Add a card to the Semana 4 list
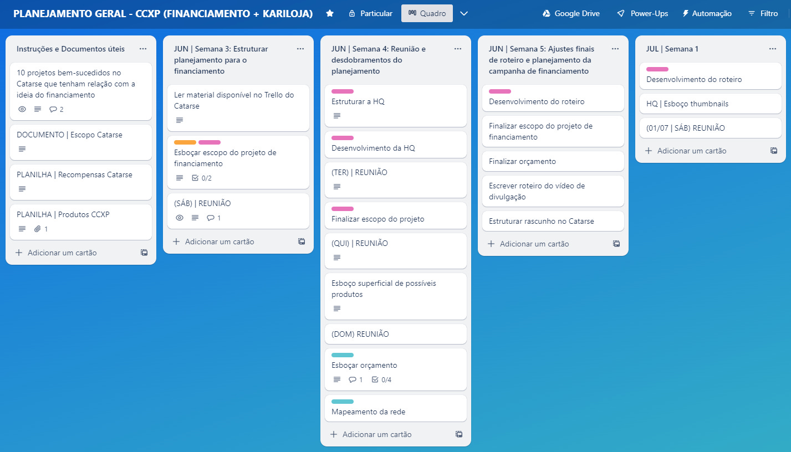The height and width of the screenshot is (452, 791). tap(387, 434)
